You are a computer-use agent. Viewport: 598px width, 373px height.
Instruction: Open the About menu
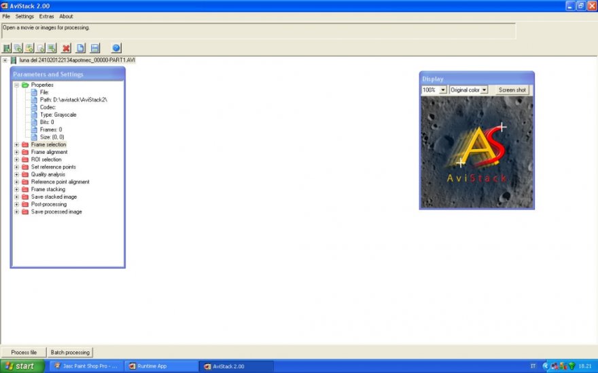tap(66, 16)
